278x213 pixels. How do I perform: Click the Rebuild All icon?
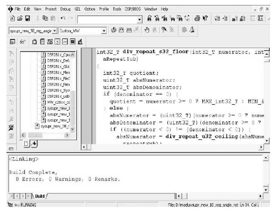click(129, 30)
